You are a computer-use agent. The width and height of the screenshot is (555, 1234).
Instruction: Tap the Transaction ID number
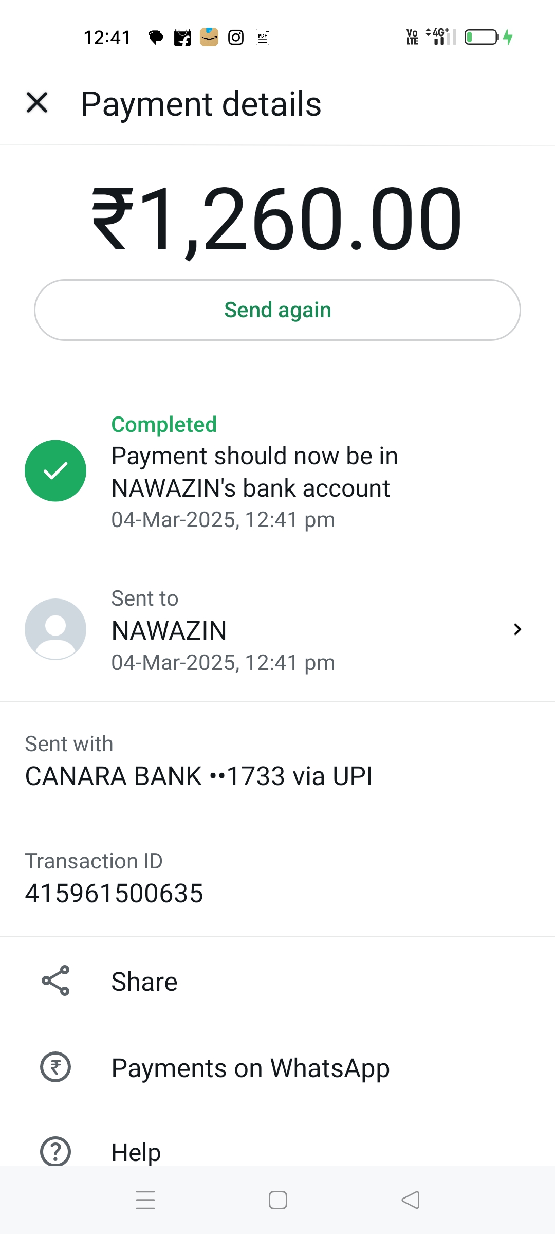pos(114,893)
